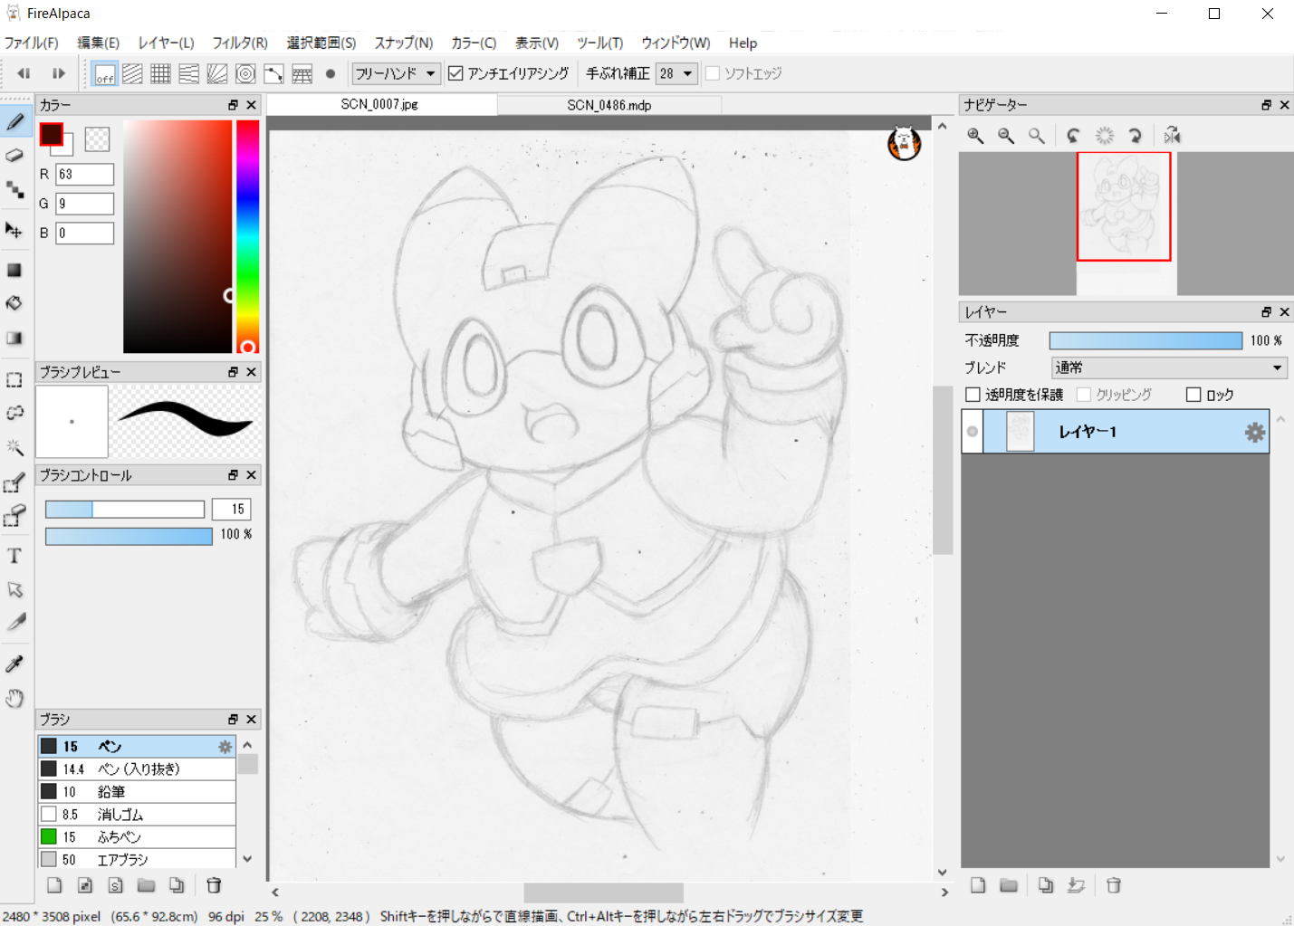Open the 選択範囲(S) menu
The width and height of the screenshot is (1294, 926).
pos(321,43)
